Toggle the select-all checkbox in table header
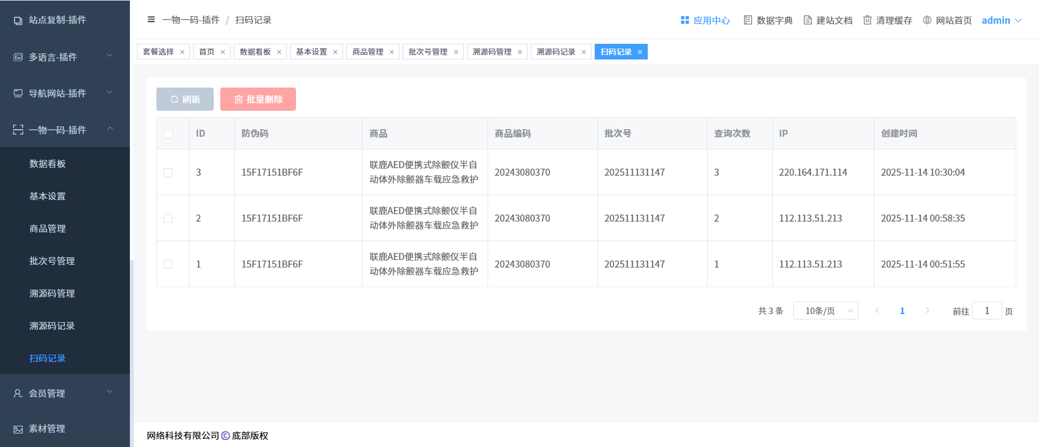The width and height of the screenshot is (1039, 447). click(x=168, y=134)
